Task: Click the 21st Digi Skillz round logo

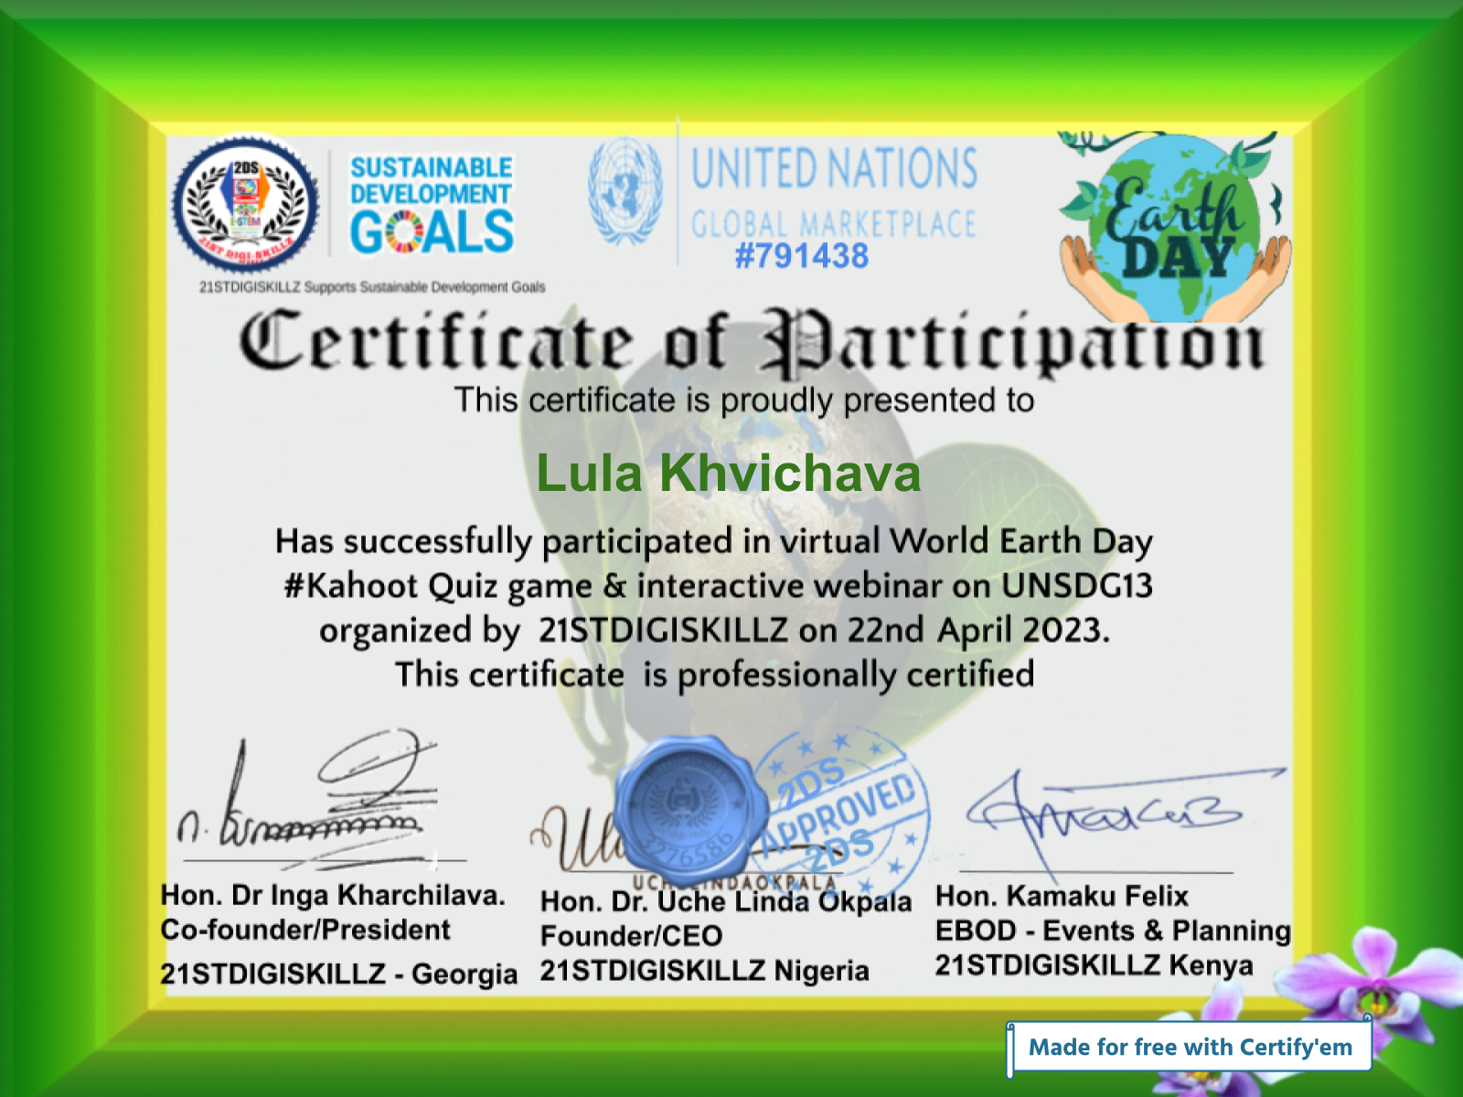Action: pos(246,205)
